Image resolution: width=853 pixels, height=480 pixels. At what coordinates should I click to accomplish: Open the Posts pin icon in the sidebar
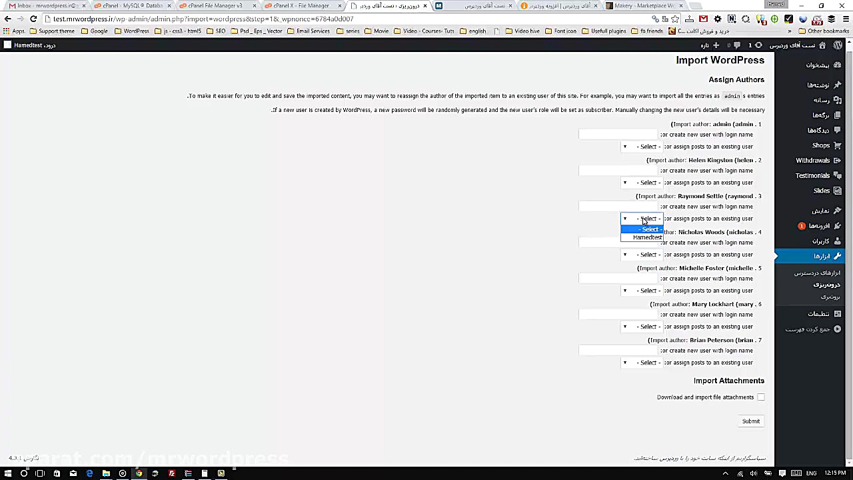click(x=838, y=85)
